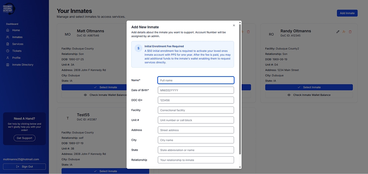Open the Services menu item

(18, 44)
